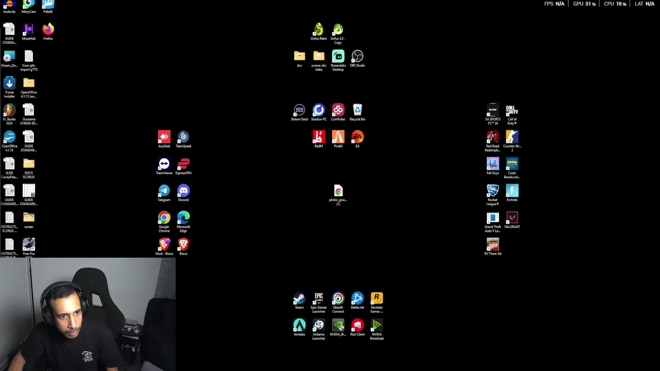The width and height of the screenshot is (660, 371).
Task: Open Counter-Strike 2
Action: tap(512, 141)
